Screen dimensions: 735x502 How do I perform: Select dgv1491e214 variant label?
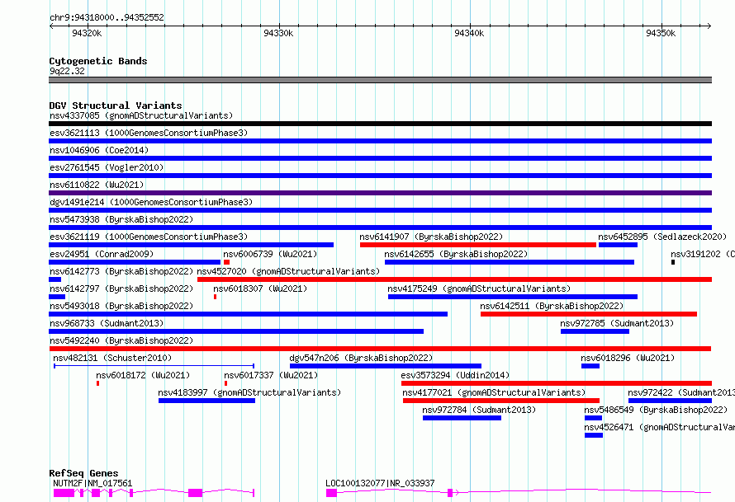coord(151,202)
